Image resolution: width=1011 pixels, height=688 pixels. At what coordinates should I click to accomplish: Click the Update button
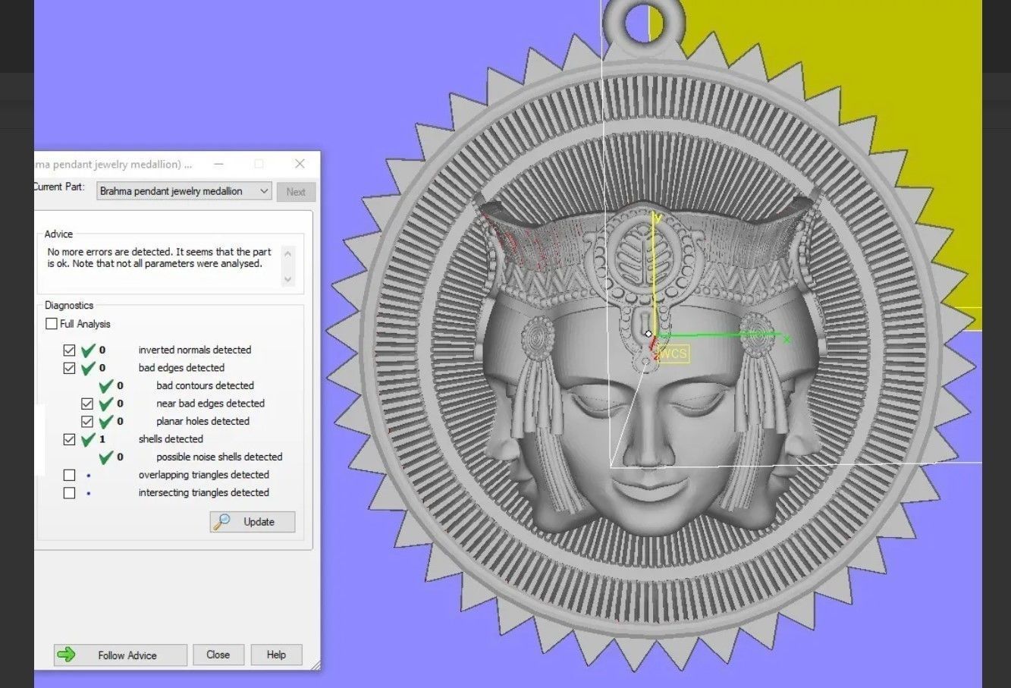tap(253, 522)
